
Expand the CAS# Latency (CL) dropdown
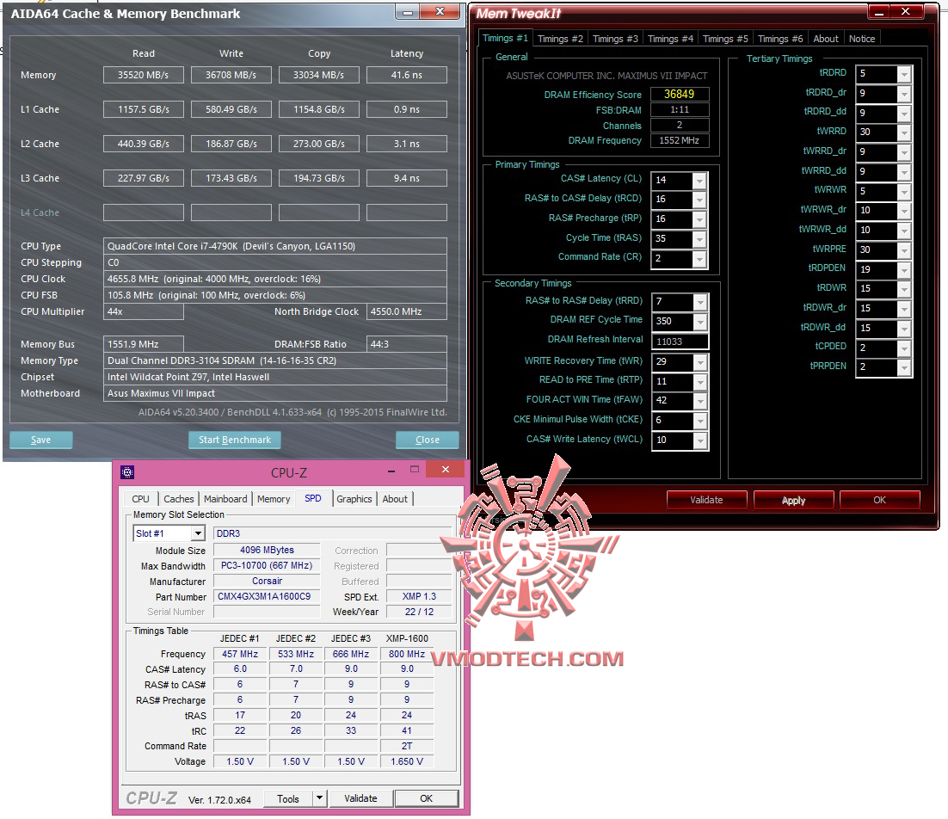click(699, 180)
